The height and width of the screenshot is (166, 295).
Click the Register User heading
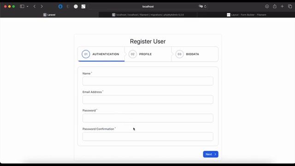tap(147, 41)
